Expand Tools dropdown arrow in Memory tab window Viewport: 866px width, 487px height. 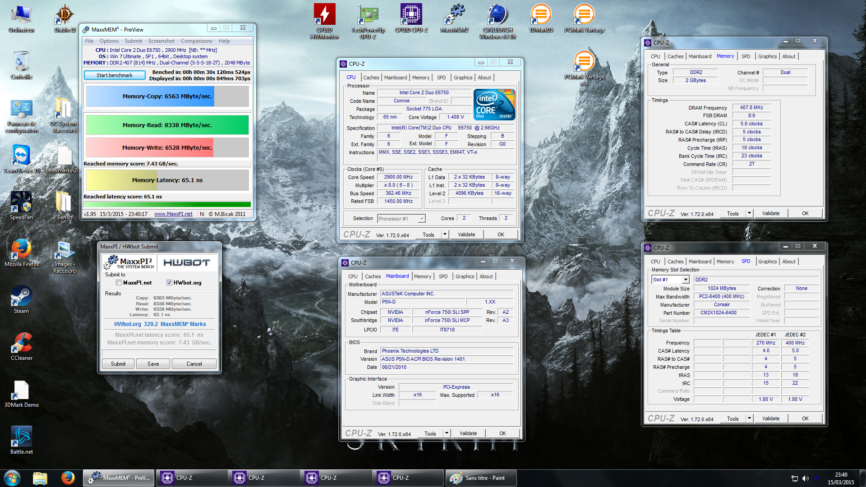click(x=749, y=213)
